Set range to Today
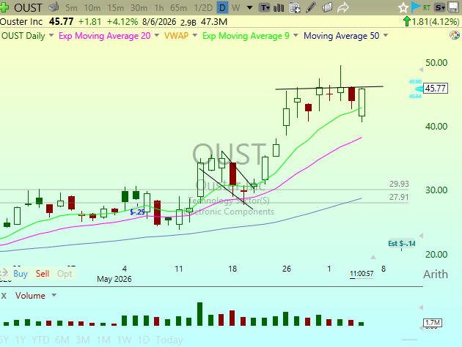Image resolution: width=462 pixels, height=347 pixels. click(x=169, y=340)
